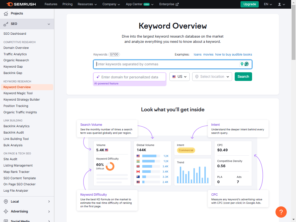The height and width of the screenshot is (222, 296).
Task: Open Organic Traffic Insights
Action: pos(20,112)
